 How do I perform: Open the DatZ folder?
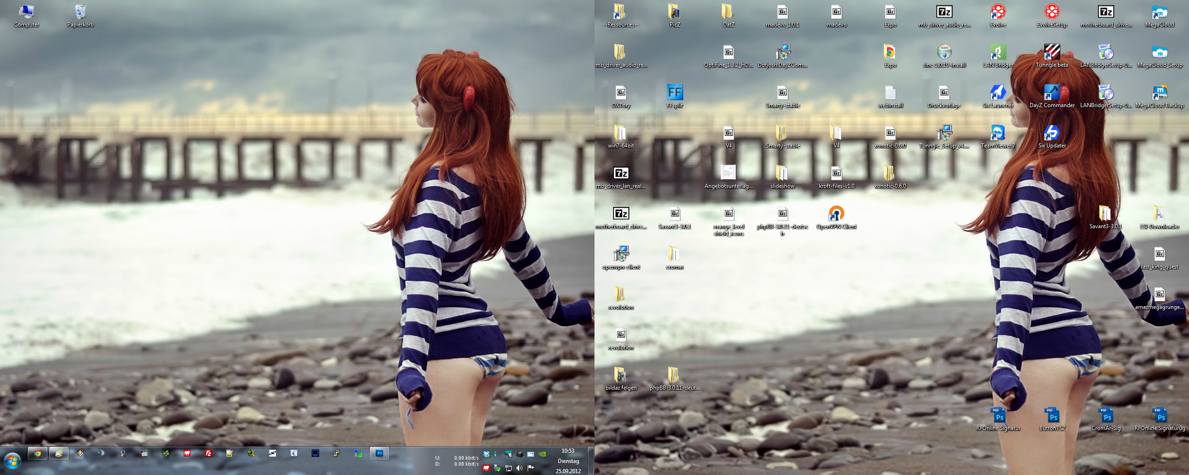pyautogui.click(x=728, y=16)
